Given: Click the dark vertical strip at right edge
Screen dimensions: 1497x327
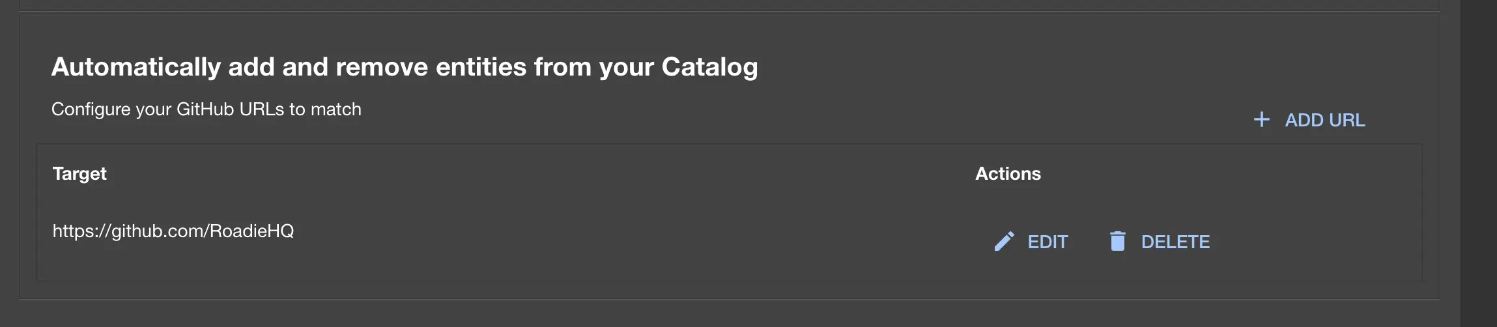Looking at the screenshot, I should click(1478, 163).
